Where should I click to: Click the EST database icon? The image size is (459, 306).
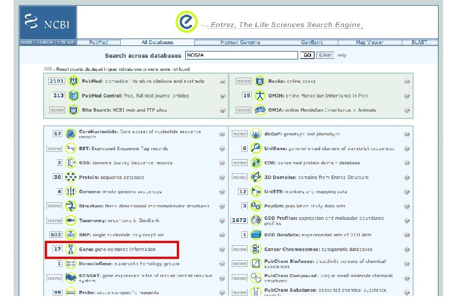pyautogui.click(x=70, y=148)
